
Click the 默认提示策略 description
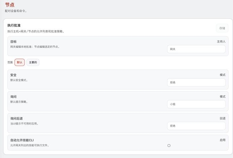pyautogui.click(x=19, y=102)
